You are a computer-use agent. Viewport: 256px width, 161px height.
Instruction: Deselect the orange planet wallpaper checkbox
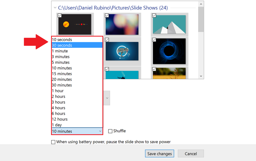tap(59, 15)
